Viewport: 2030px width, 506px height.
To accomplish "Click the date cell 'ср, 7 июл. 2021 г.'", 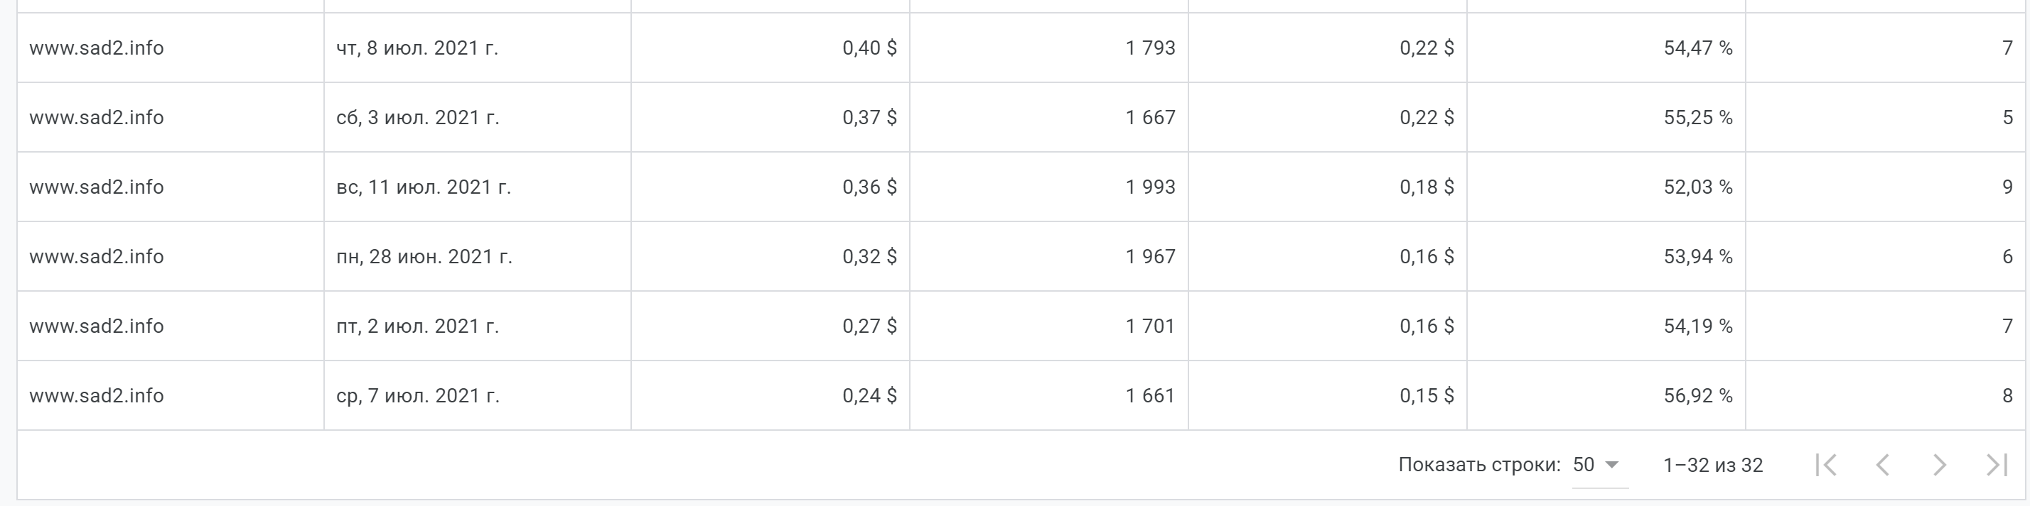I will (418, 395).
